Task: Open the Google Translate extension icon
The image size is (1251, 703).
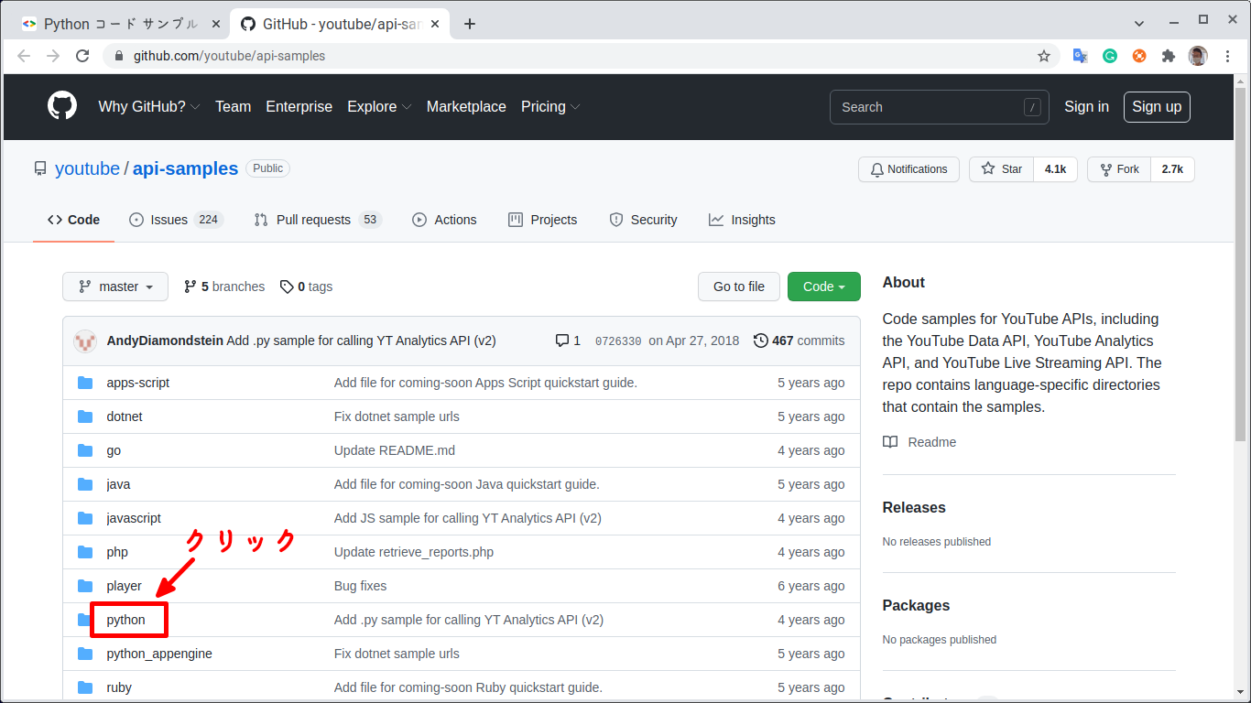Action: (1080, 56)
